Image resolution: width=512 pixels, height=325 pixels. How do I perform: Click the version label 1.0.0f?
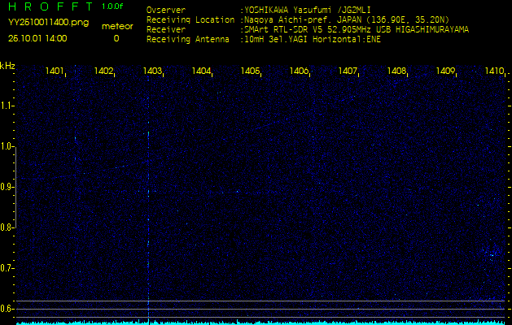(112, 6)
